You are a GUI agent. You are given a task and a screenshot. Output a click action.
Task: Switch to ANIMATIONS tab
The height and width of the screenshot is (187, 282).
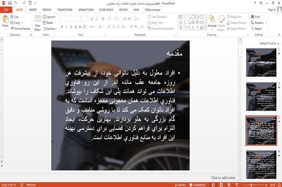(86, 10)
